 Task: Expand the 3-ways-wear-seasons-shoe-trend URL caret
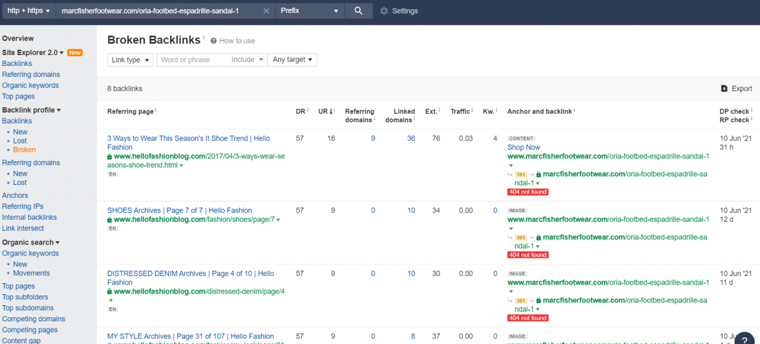[181, 166]
